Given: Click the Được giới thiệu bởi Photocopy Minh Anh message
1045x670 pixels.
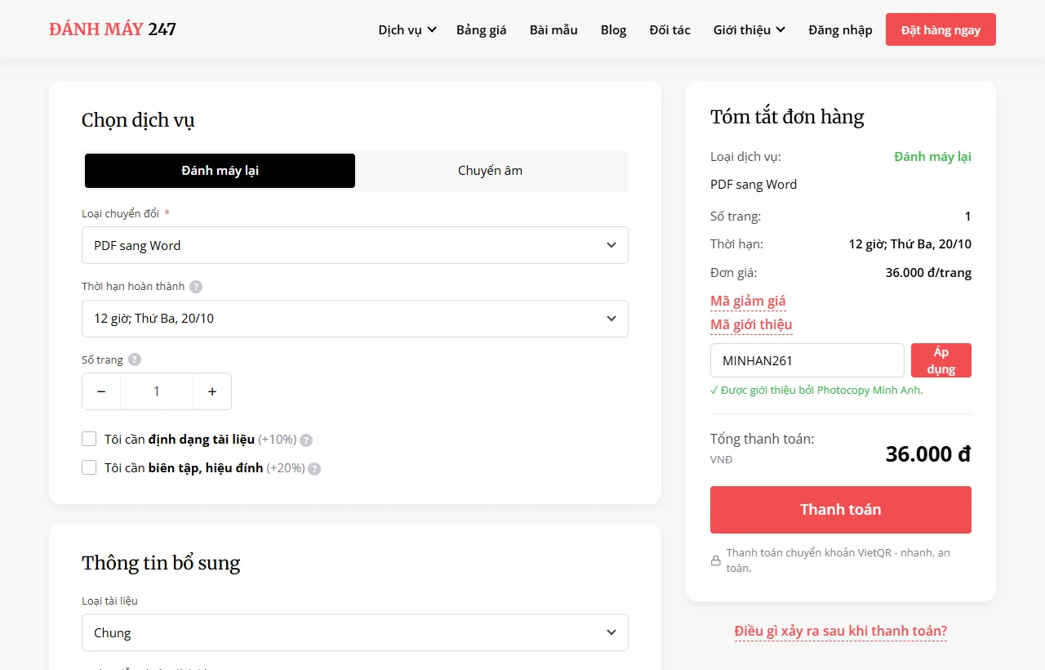Looking at the screenshot, I should 816,390.
